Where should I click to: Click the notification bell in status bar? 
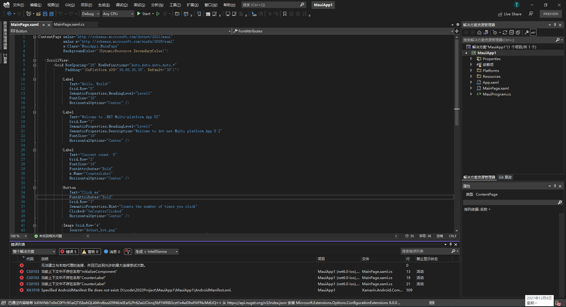point(558,303)
